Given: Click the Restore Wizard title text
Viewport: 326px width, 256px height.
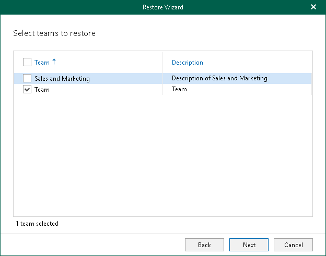Looking at the screenshot, I should pos(163,7).
